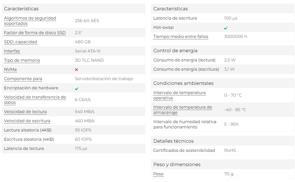Click the underlined 'Peso' label
The image size is (295, 182).
tap(158, 174)
